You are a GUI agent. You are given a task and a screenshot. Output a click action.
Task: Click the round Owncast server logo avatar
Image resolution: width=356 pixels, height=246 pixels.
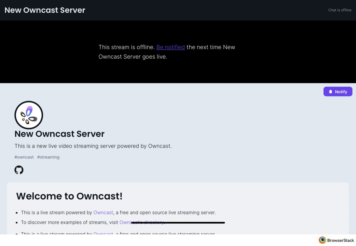click(29, 115)
